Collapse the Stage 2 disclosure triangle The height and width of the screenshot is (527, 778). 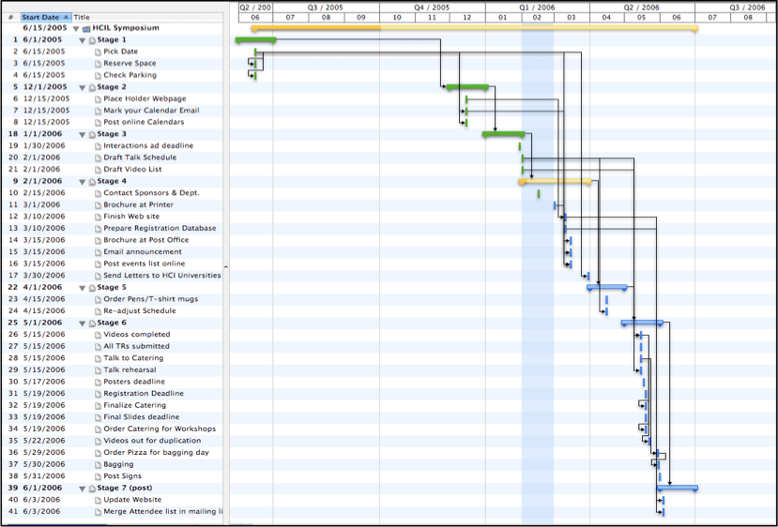(x=83, y=88)
